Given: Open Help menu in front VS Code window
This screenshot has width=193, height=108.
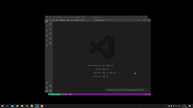Looking at the screenshot, I should (82, 20).
